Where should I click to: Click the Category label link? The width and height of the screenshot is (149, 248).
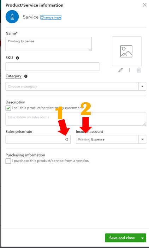click(13, 76)
